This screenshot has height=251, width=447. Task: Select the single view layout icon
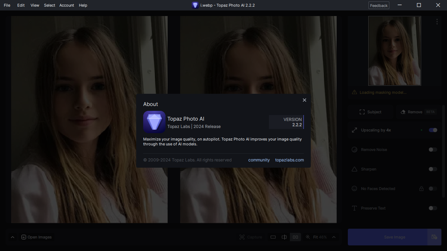pos(273,237)
